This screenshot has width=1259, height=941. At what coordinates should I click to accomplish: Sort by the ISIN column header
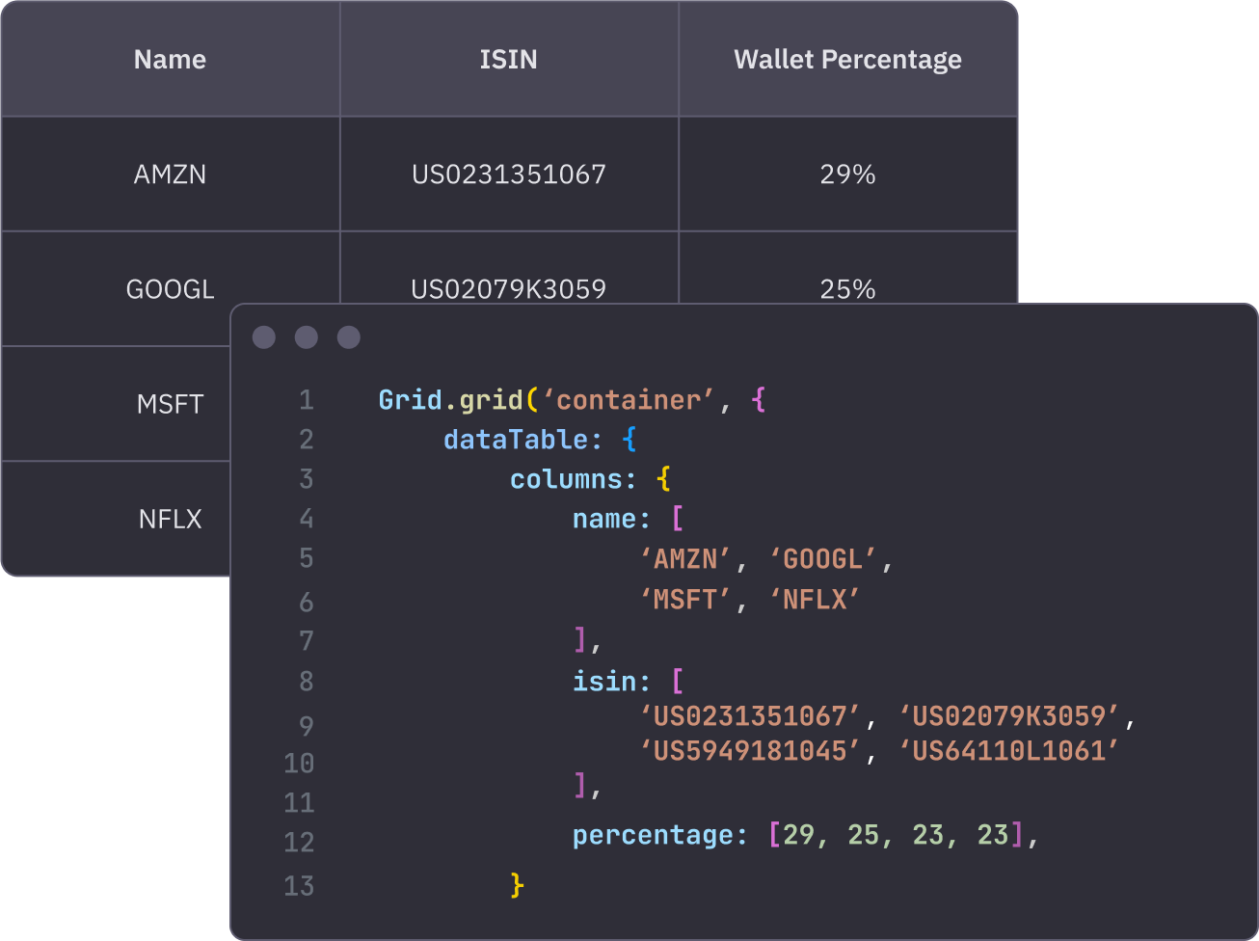pyautogui.click(x=508, y=60)
